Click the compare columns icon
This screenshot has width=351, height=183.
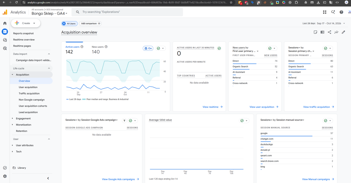[x=322, y=32]
